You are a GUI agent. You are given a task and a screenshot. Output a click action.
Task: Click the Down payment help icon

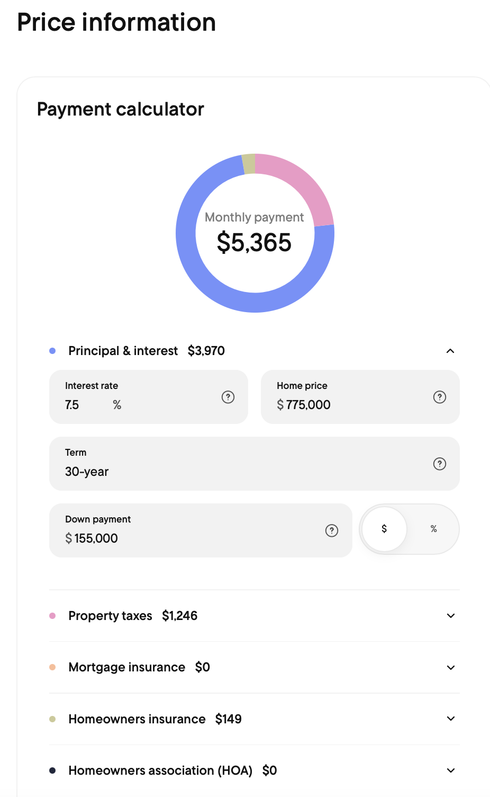[x=332, y=530]
